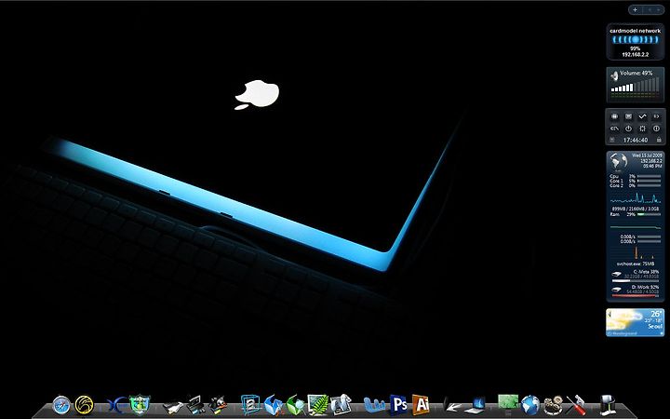Open the white arrow shortcut dock icon

click(x=452, y=406)
